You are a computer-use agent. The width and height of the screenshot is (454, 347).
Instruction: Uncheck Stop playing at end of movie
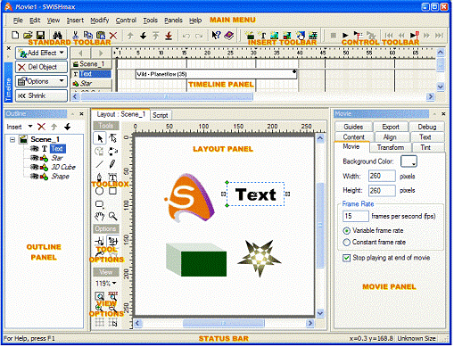click(347, 258)
